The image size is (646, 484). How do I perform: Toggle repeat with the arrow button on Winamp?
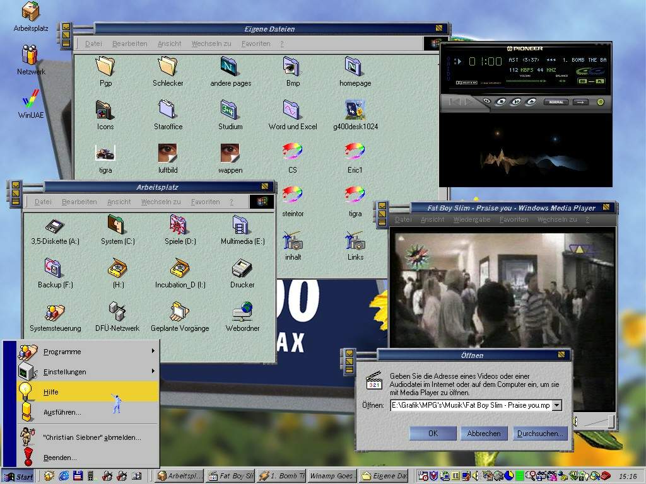pyautogui.click(x=580, y=101)
